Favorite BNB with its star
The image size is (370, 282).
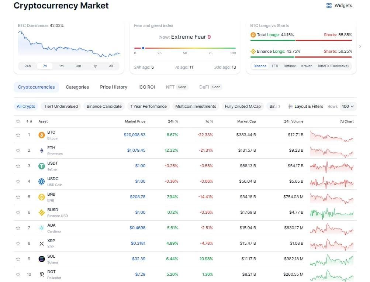[18, 197]
